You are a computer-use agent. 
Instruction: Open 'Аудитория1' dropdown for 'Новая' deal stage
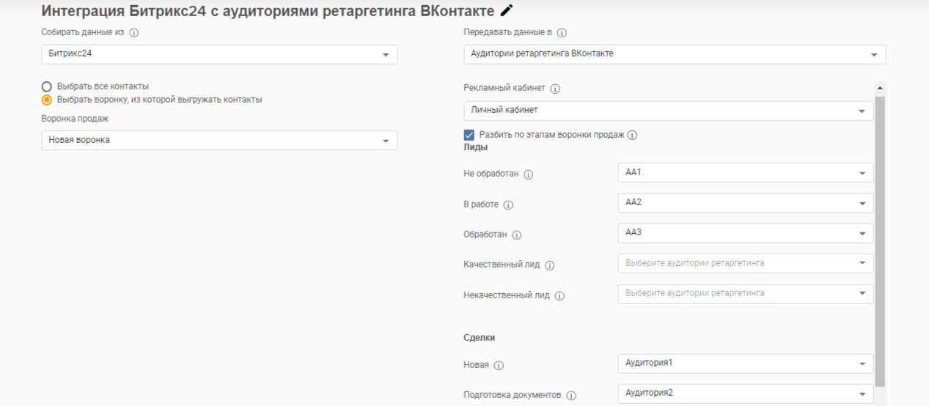click(x=745, y=363)
